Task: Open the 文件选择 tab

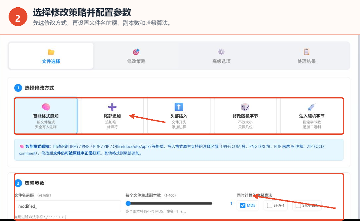Action: click(51, 56)
